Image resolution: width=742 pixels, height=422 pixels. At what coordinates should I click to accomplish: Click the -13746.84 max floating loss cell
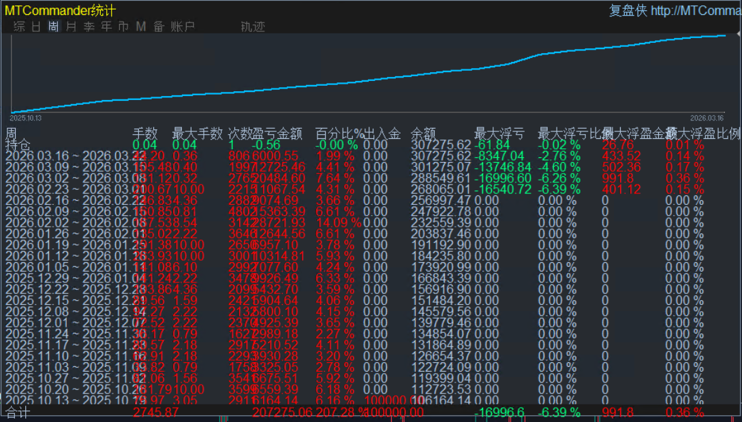pyautogui.click(x=503, y=167)
